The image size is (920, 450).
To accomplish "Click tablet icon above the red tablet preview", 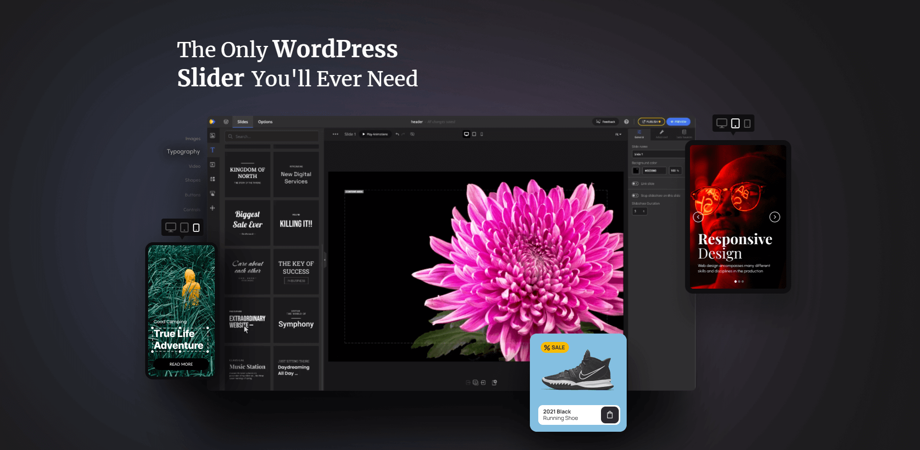I will pyautogui.click(x=735, y=123).
